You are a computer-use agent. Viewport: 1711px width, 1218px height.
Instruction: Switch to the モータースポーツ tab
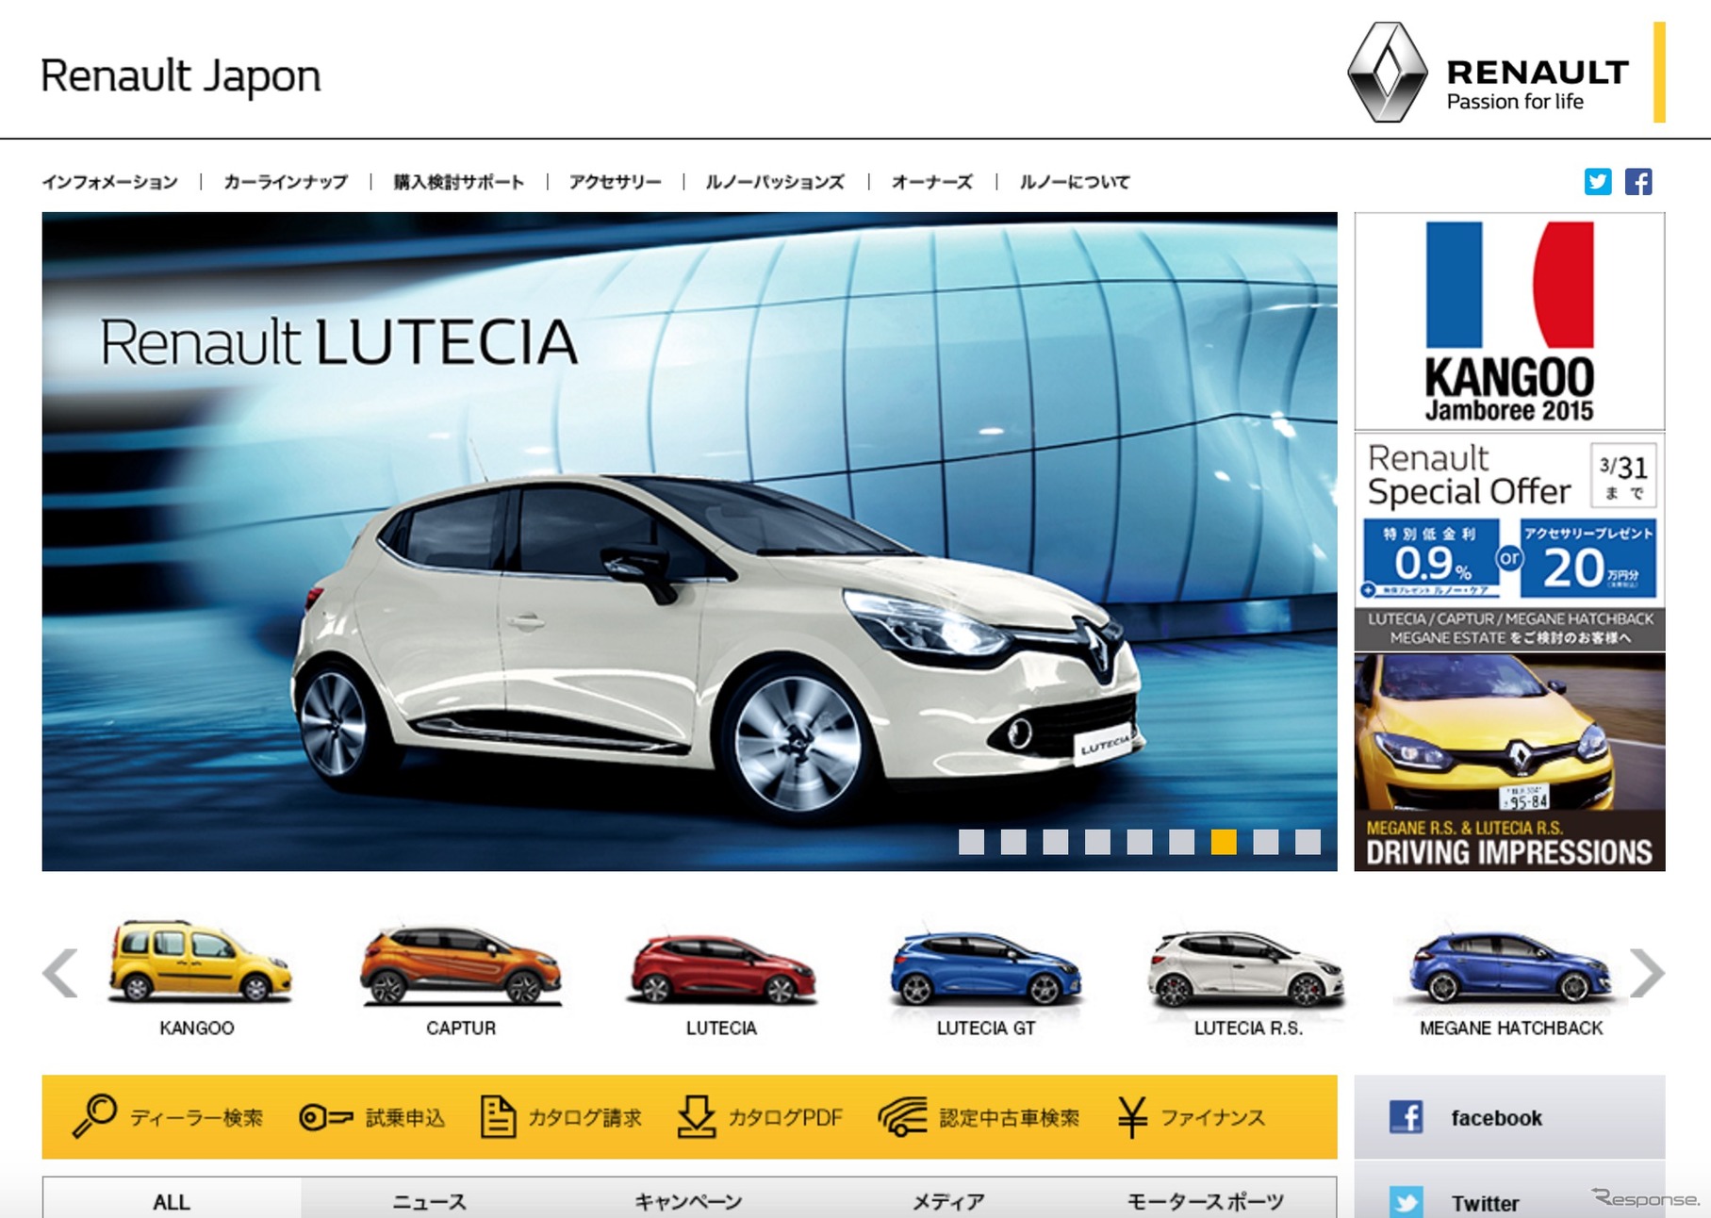click(1206, 1199)
